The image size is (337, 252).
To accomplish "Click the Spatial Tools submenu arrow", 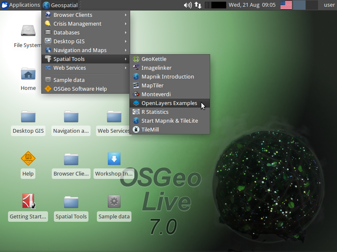I will click(126, 59).
